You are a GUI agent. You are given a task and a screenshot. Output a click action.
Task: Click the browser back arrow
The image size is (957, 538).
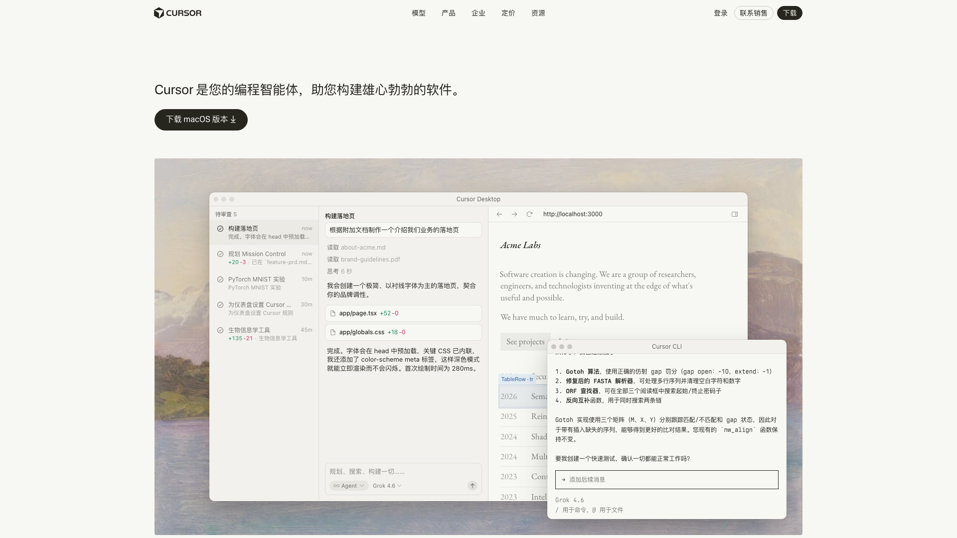tap(499, 214)
